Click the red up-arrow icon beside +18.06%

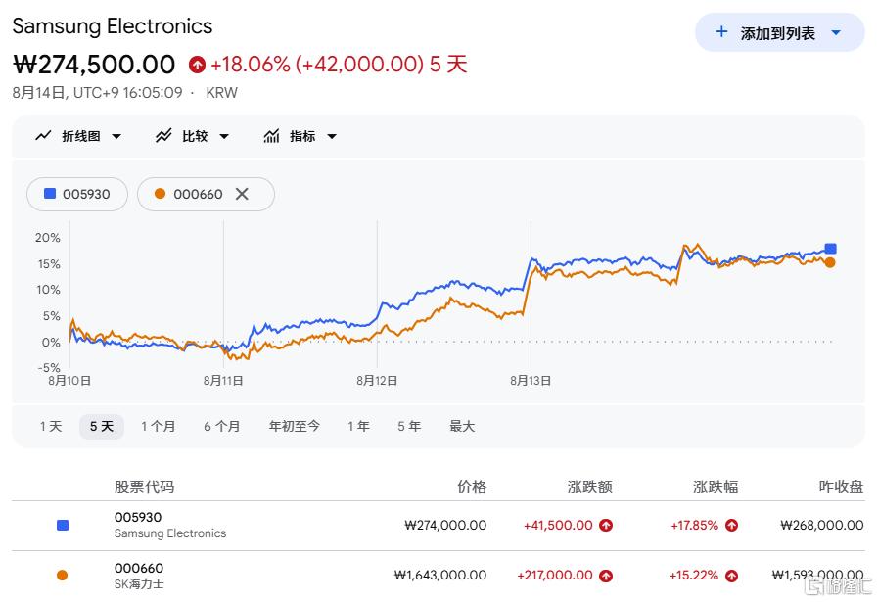pyautogui.click(x=197, y=65)
